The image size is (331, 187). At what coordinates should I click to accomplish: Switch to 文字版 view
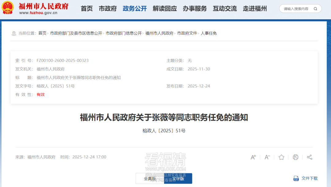coord(178,178)
